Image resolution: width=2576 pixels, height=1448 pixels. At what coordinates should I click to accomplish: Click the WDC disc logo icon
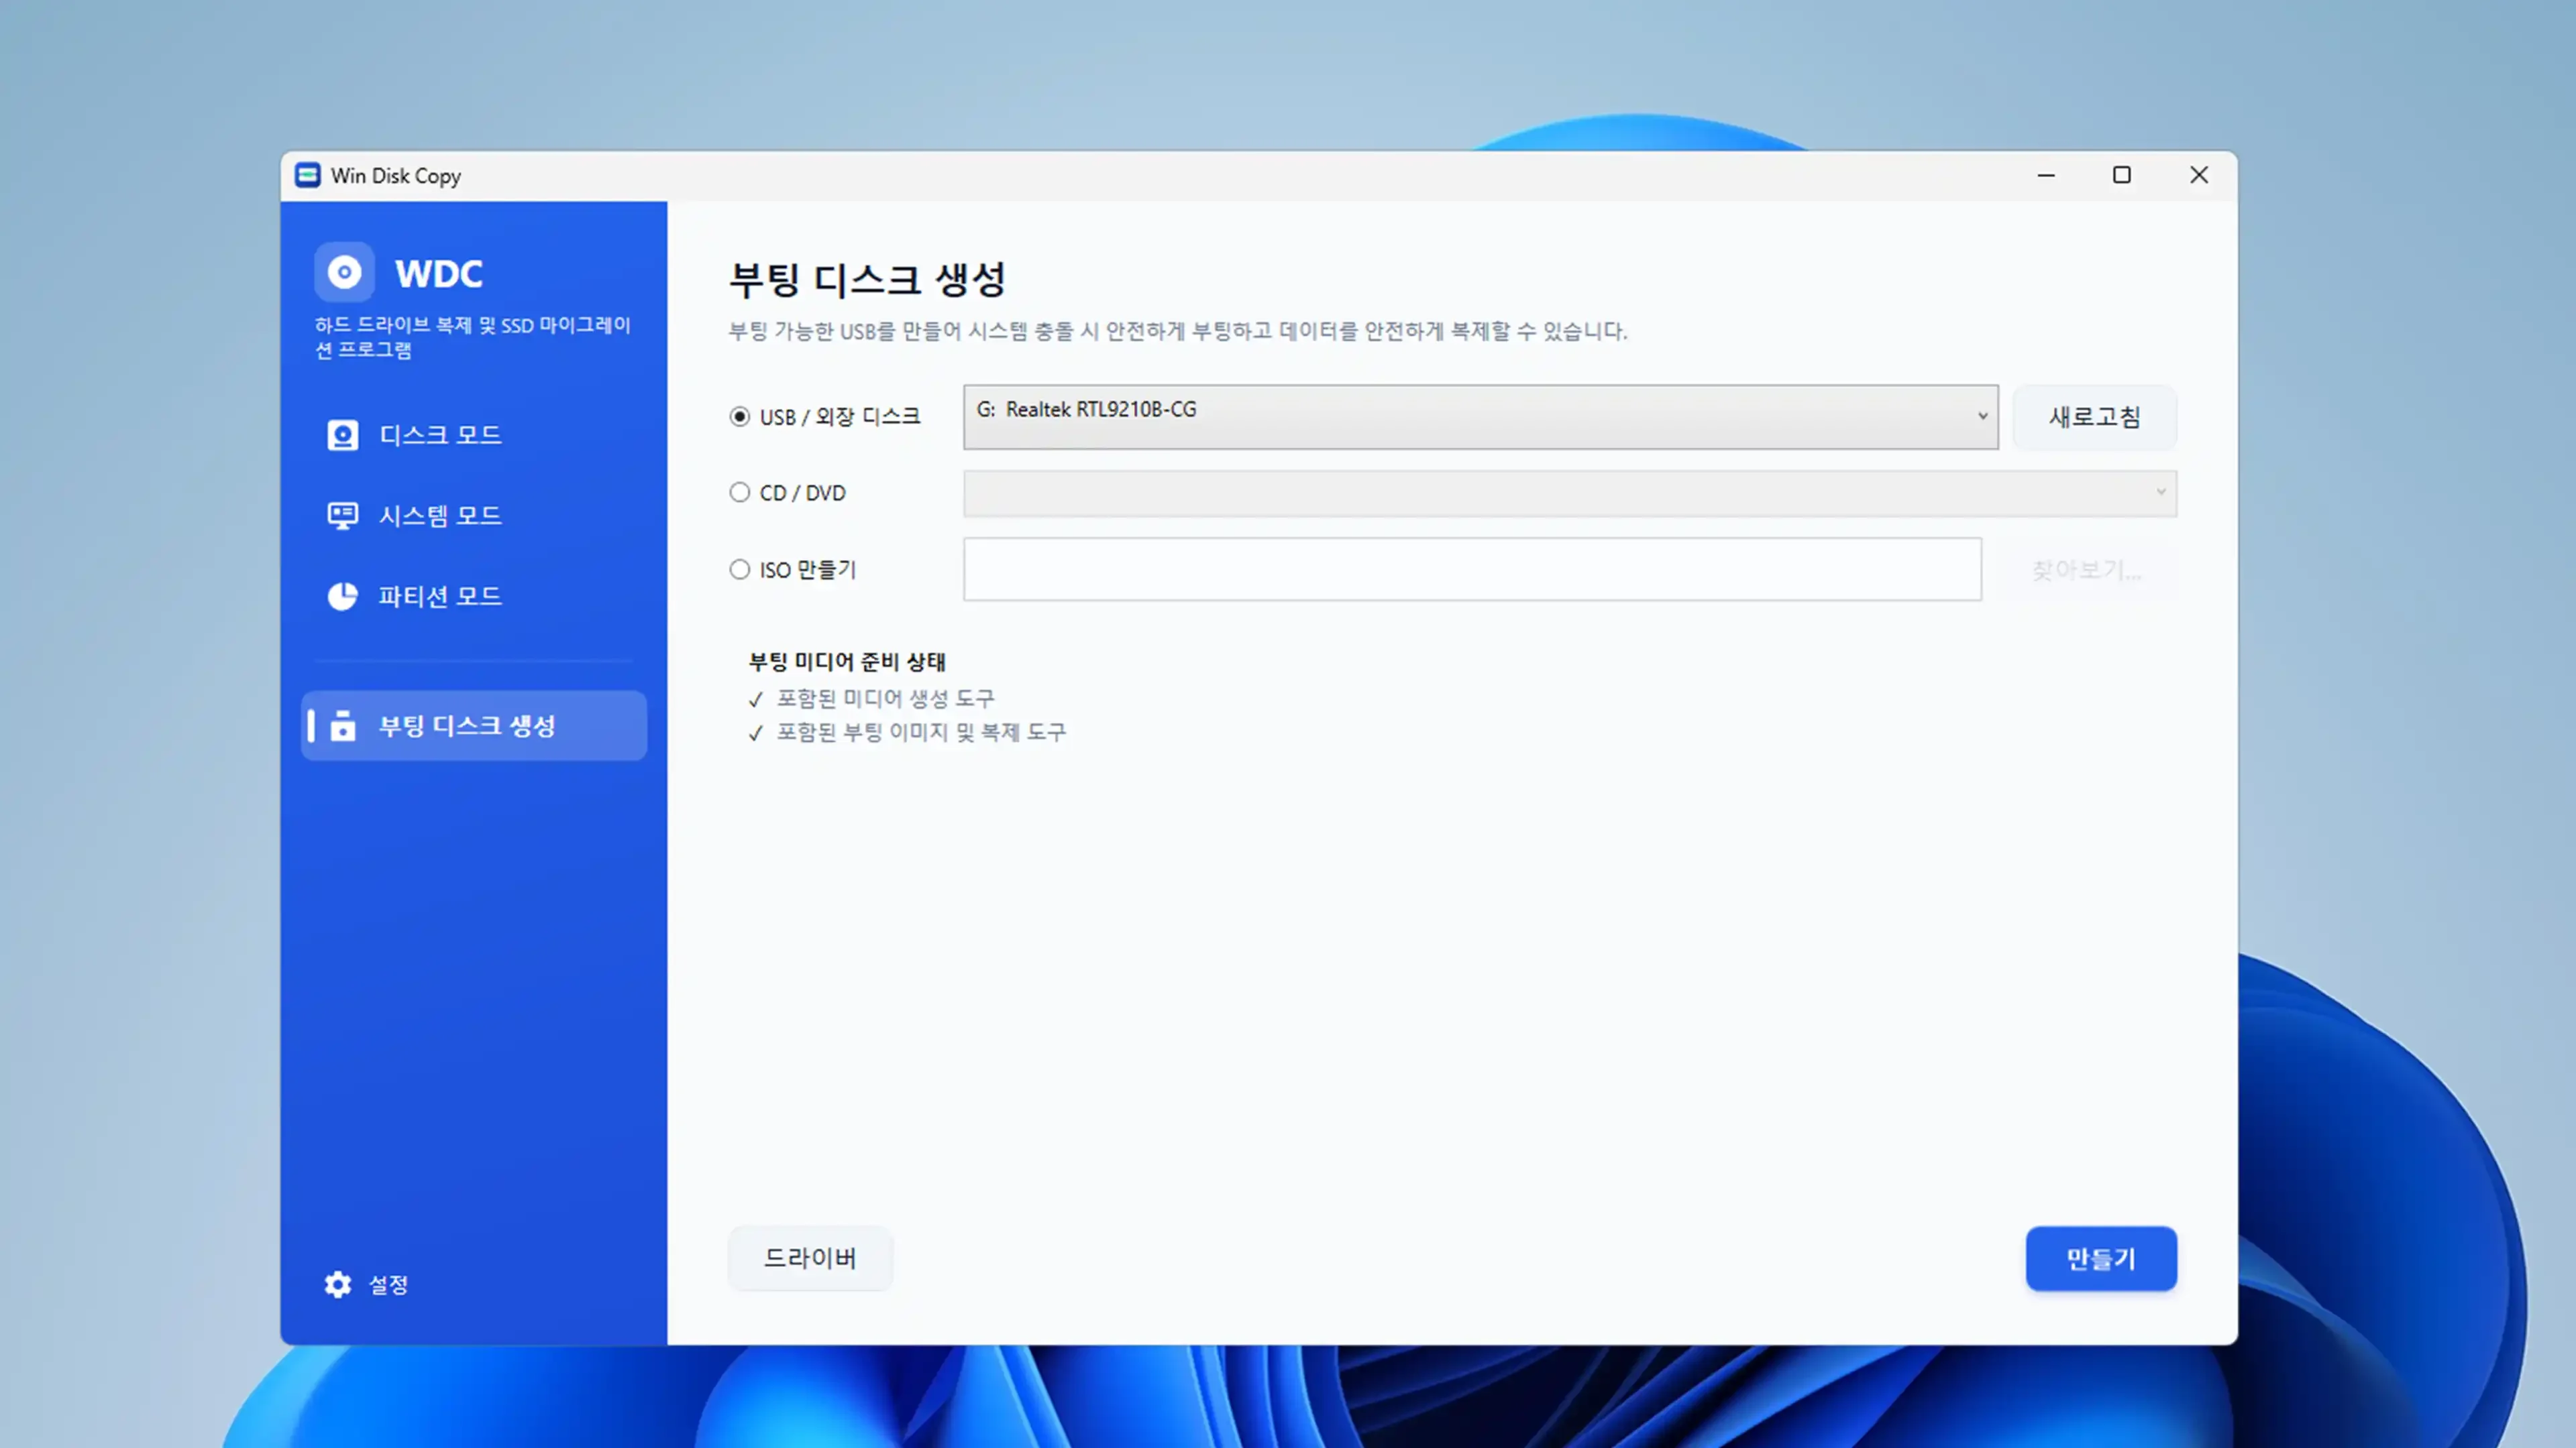(344, 271)
